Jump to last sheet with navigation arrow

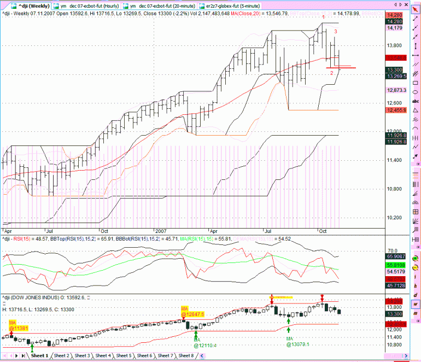pyautogui.click(x=23, y=356)
